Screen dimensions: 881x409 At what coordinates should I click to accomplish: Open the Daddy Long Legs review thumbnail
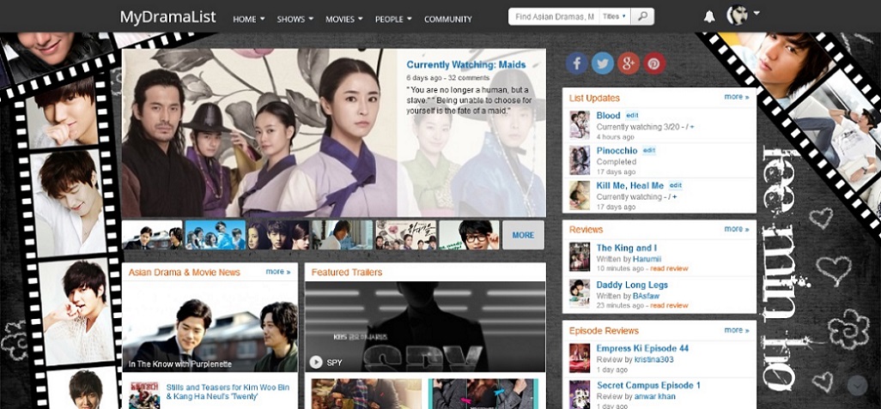point(580,293)
